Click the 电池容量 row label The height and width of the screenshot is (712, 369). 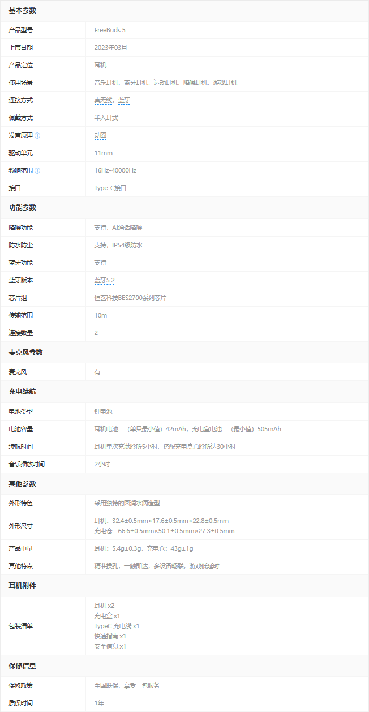pos(21,429)
